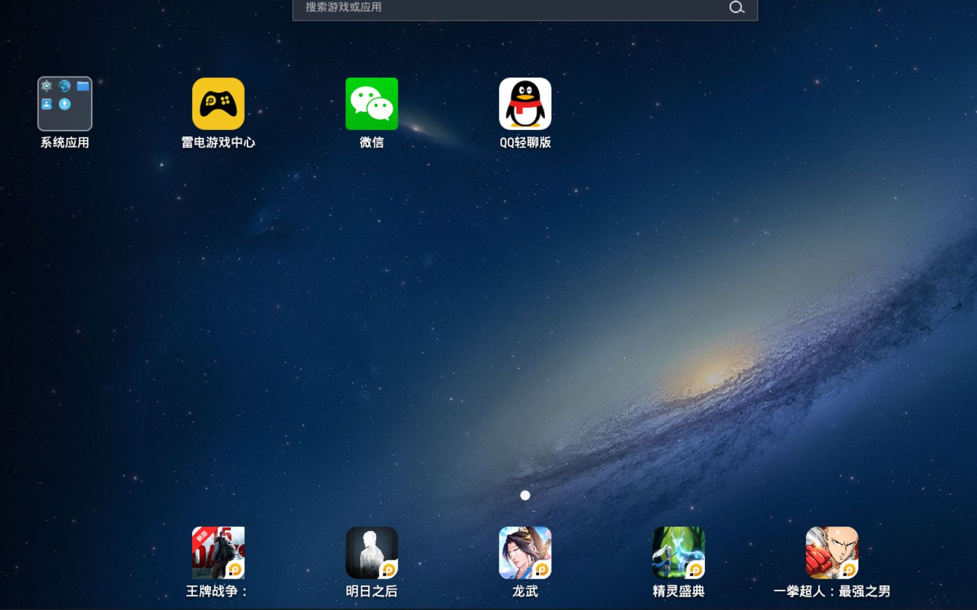Open the 微信 WeChat app
This screenshot has width=977, height=610.
point(371,104)
